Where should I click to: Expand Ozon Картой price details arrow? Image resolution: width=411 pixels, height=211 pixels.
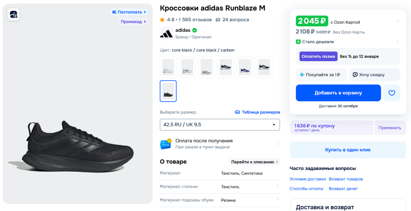[398, 21]
